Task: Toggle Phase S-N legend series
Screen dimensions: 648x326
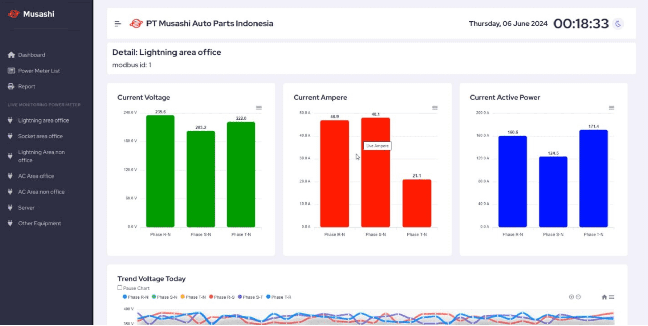Action: tap(164, 297)
